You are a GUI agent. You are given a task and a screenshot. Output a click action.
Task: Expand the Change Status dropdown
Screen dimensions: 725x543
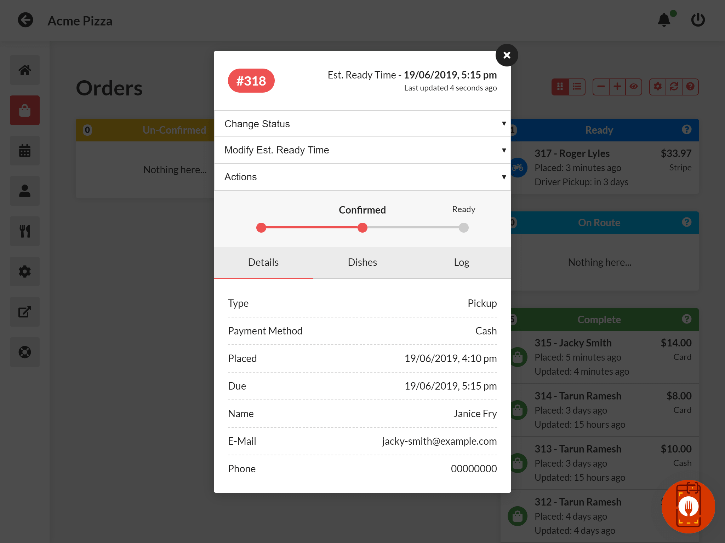click(x=362, y=124)
